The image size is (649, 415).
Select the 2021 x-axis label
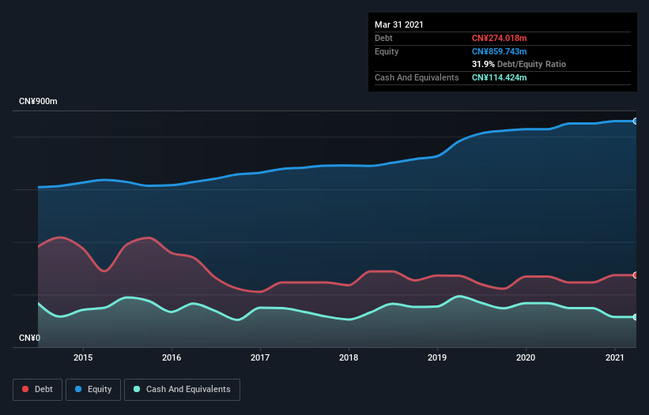click(x=615, y=357)
